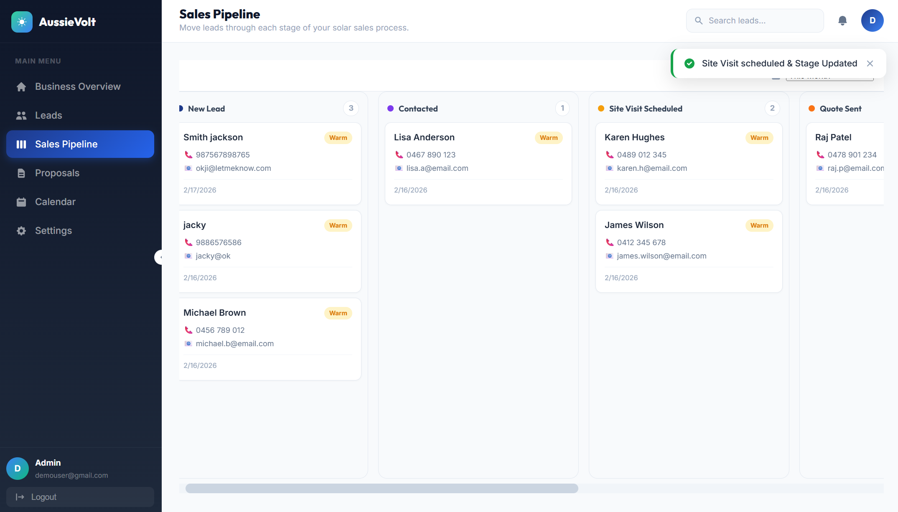Click phone icon on Lisa Anderson card
This screenshot has height=512, width=898.
click(x=399, y=155)
